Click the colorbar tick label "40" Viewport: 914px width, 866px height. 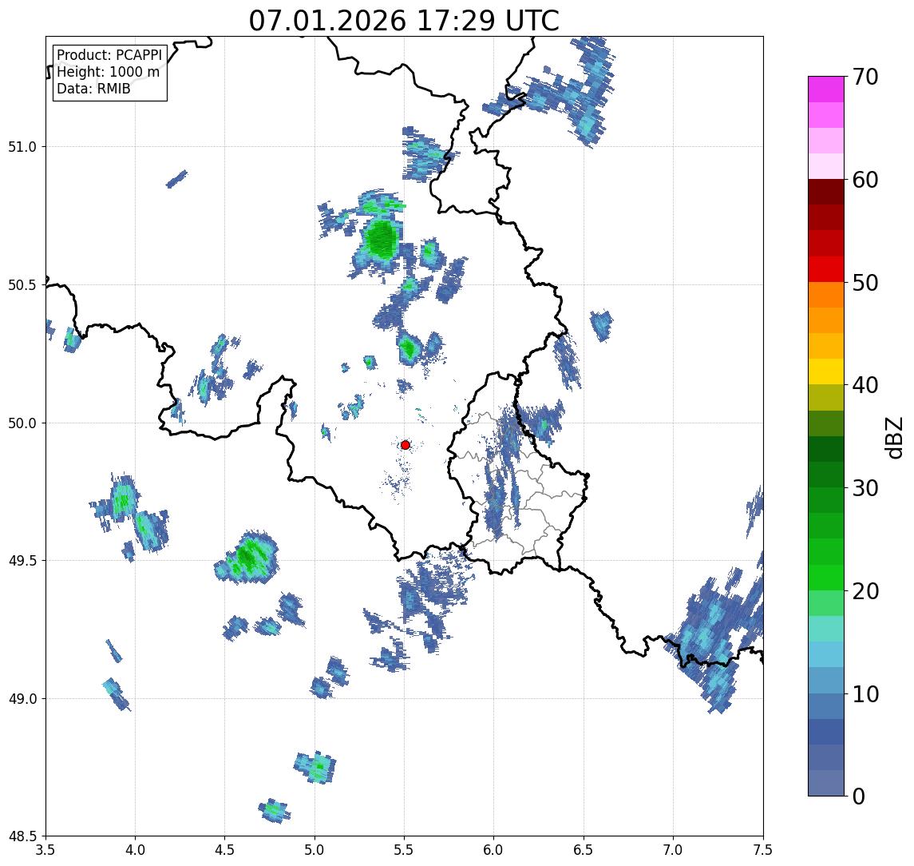click(865, 385)
